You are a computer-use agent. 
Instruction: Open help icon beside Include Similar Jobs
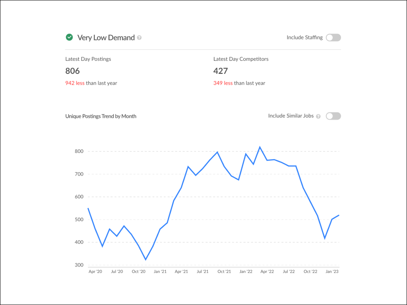(x=318, y=116)
